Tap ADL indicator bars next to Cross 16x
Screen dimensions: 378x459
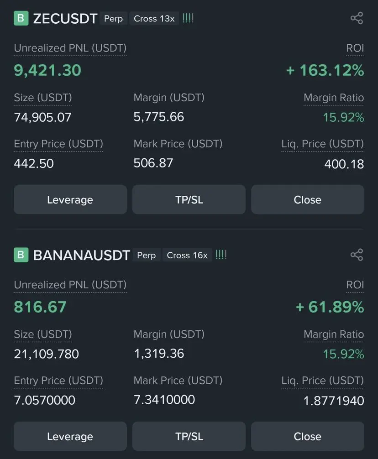click(221, 255)
